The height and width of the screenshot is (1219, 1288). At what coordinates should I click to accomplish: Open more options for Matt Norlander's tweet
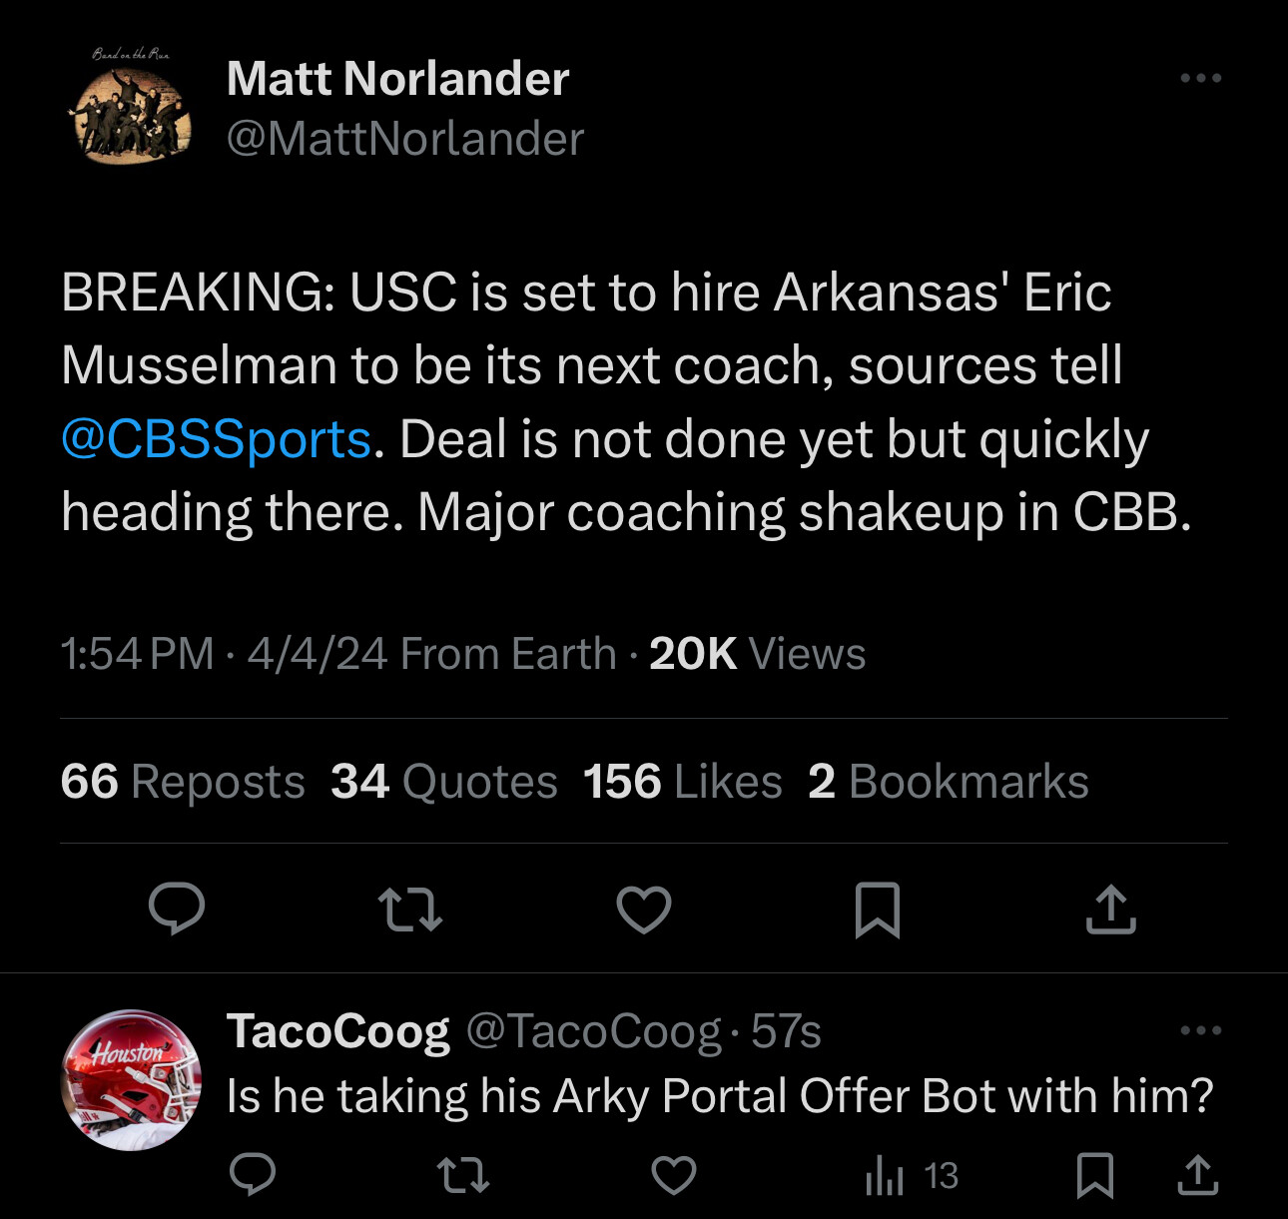pyautogui.click(x=1200, y=78)
